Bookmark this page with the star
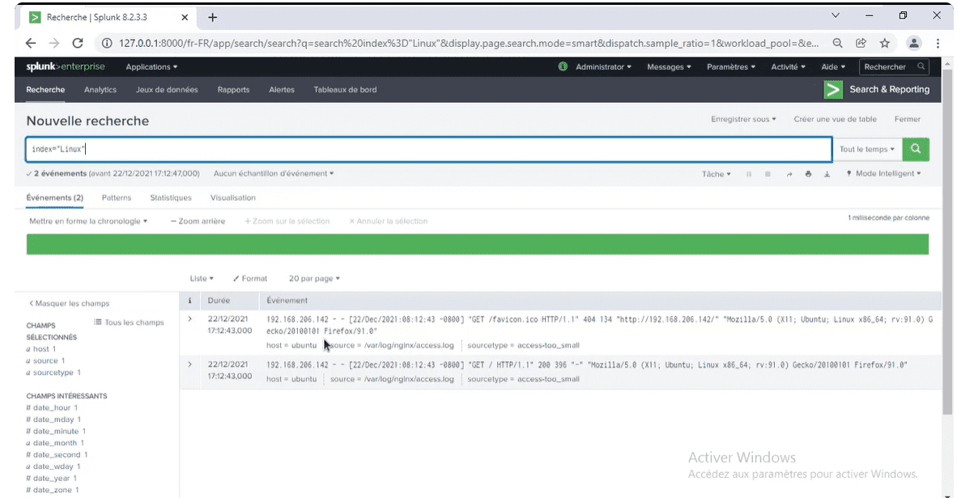957x498 pixels. pos(884,43)
